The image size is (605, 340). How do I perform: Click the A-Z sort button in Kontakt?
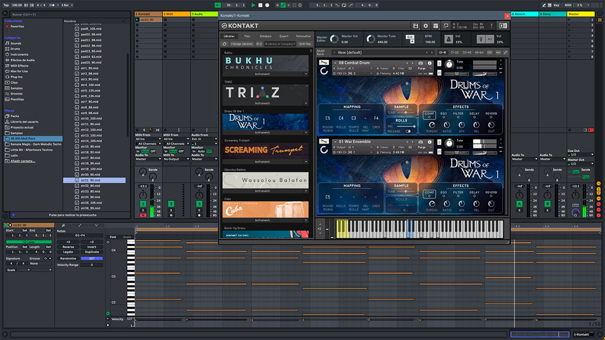tap(259, 44)
